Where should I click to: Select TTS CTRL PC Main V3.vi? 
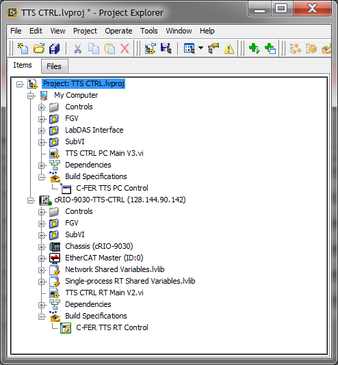pyautogui.click(x=104, y=153)
